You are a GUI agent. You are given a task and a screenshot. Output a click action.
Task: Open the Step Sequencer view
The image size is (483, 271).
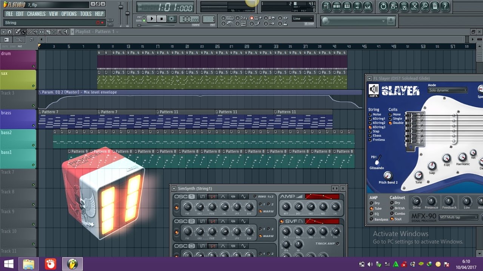point(337,6)
